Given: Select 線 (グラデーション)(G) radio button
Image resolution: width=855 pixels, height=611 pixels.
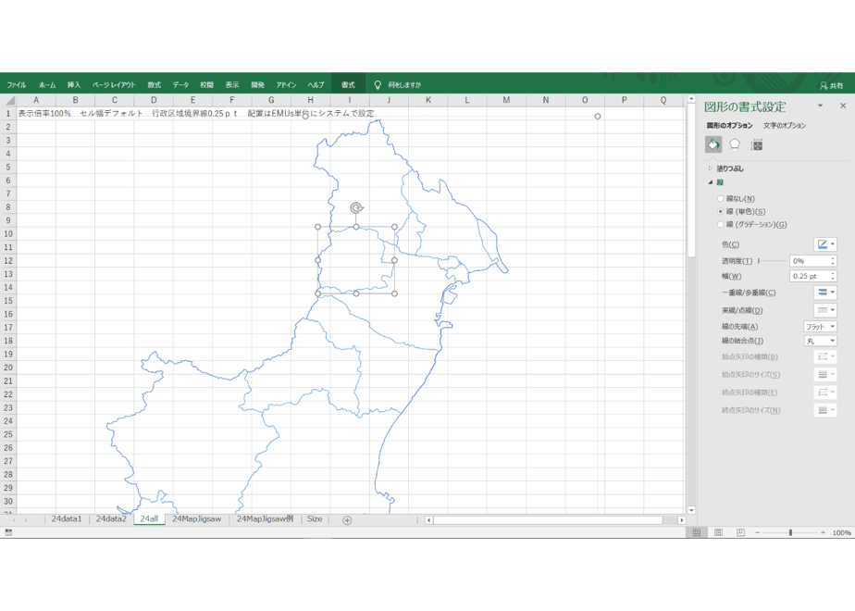Looking at the screenshot, I should (x=720, y=224).
